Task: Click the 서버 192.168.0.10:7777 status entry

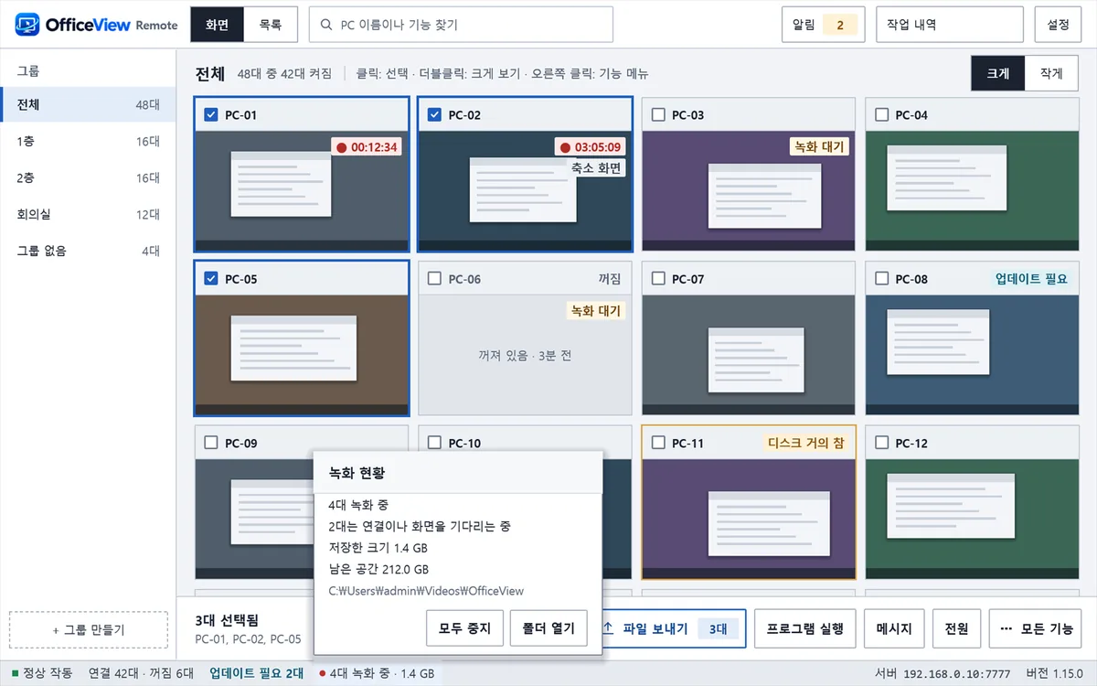Action: (x=943, y=674)
